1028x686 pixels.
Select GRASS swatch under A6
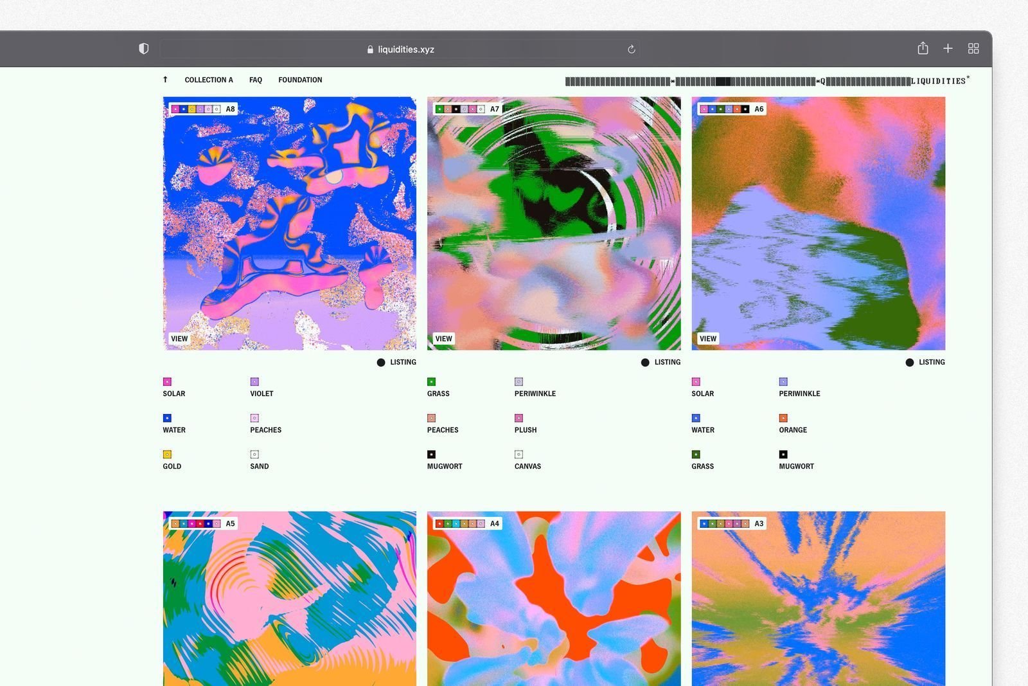pyautogui.click(x=696, y=455)
